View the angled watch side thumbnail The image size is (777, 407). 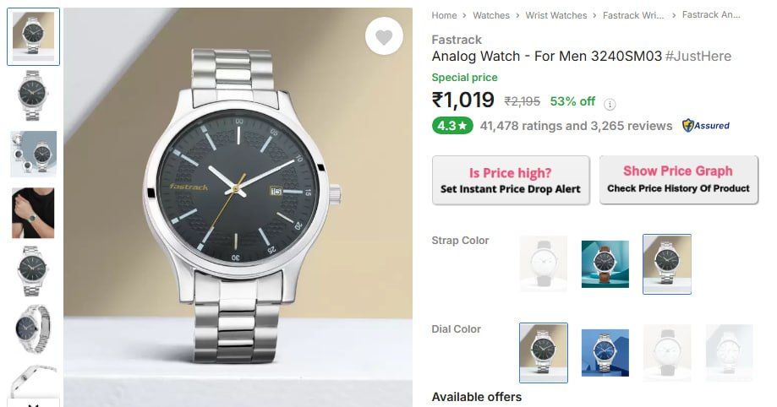coord(33,328)
